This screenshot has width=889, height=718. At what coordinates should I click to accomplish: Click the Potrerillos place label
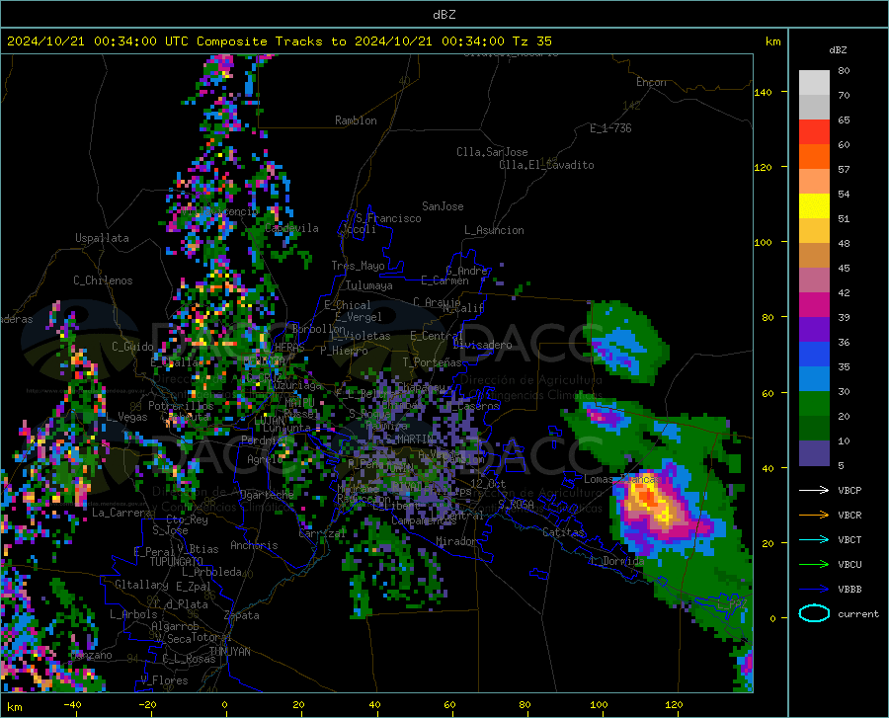coord(181,406)
